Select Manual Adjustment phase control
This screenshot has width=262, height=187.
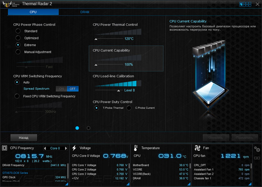tap(18, 52)
